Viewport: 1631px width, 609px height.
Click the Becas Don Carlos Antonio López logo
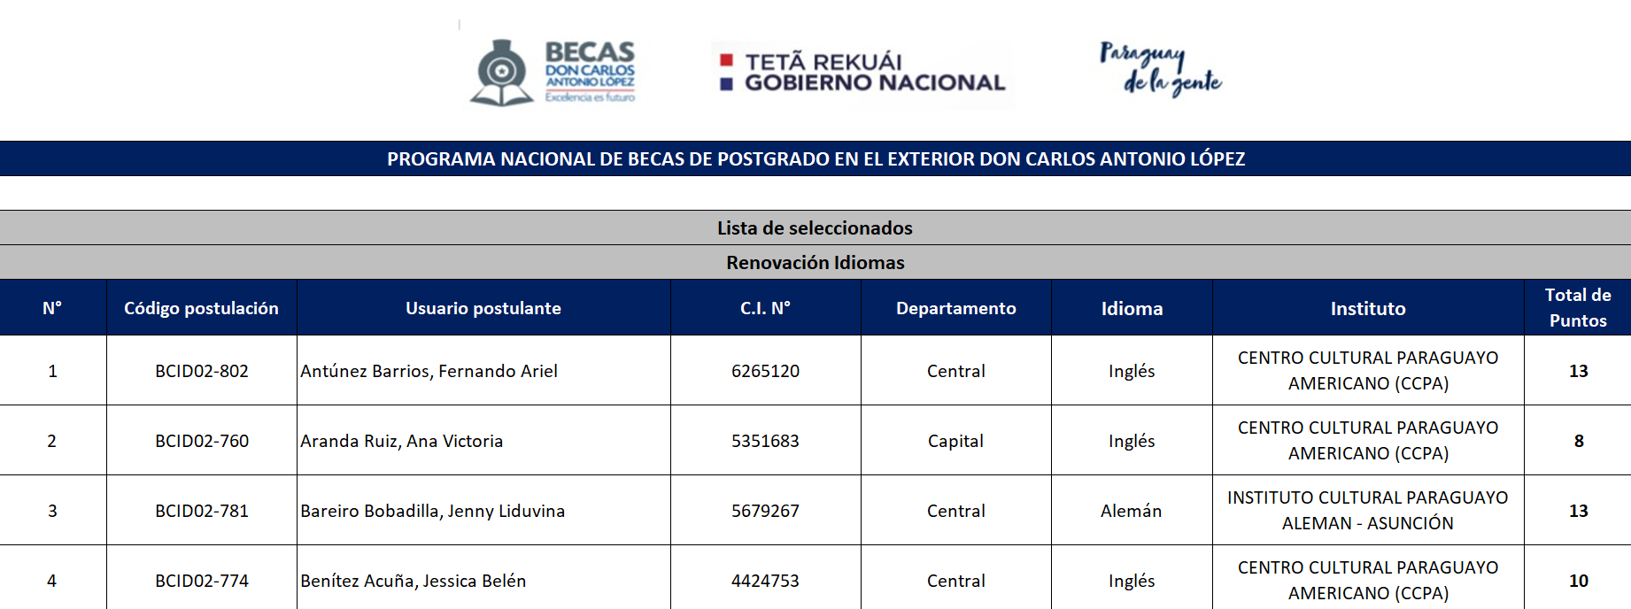click(553, 73)
